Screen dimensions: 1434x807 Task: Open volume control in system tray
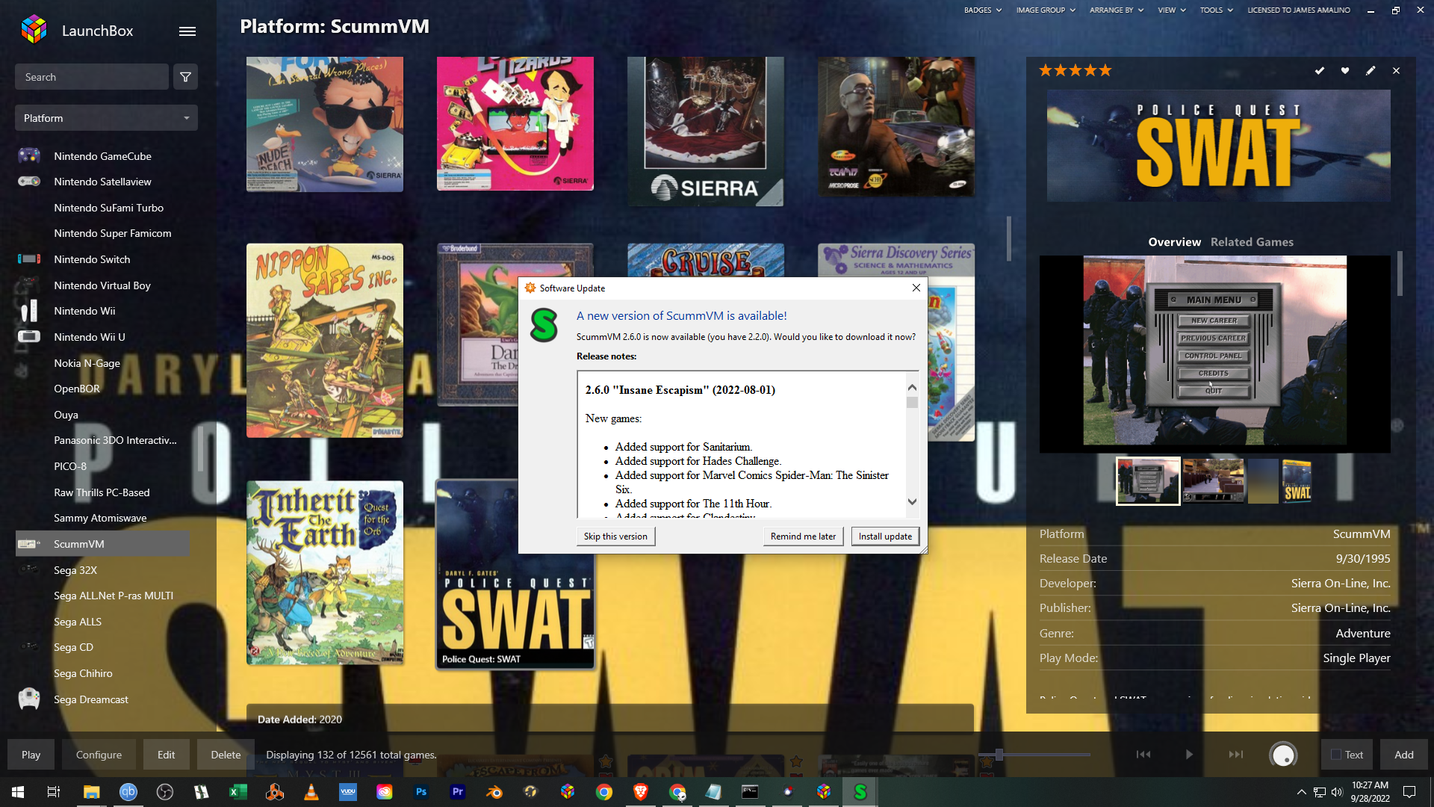[1336, 792]
